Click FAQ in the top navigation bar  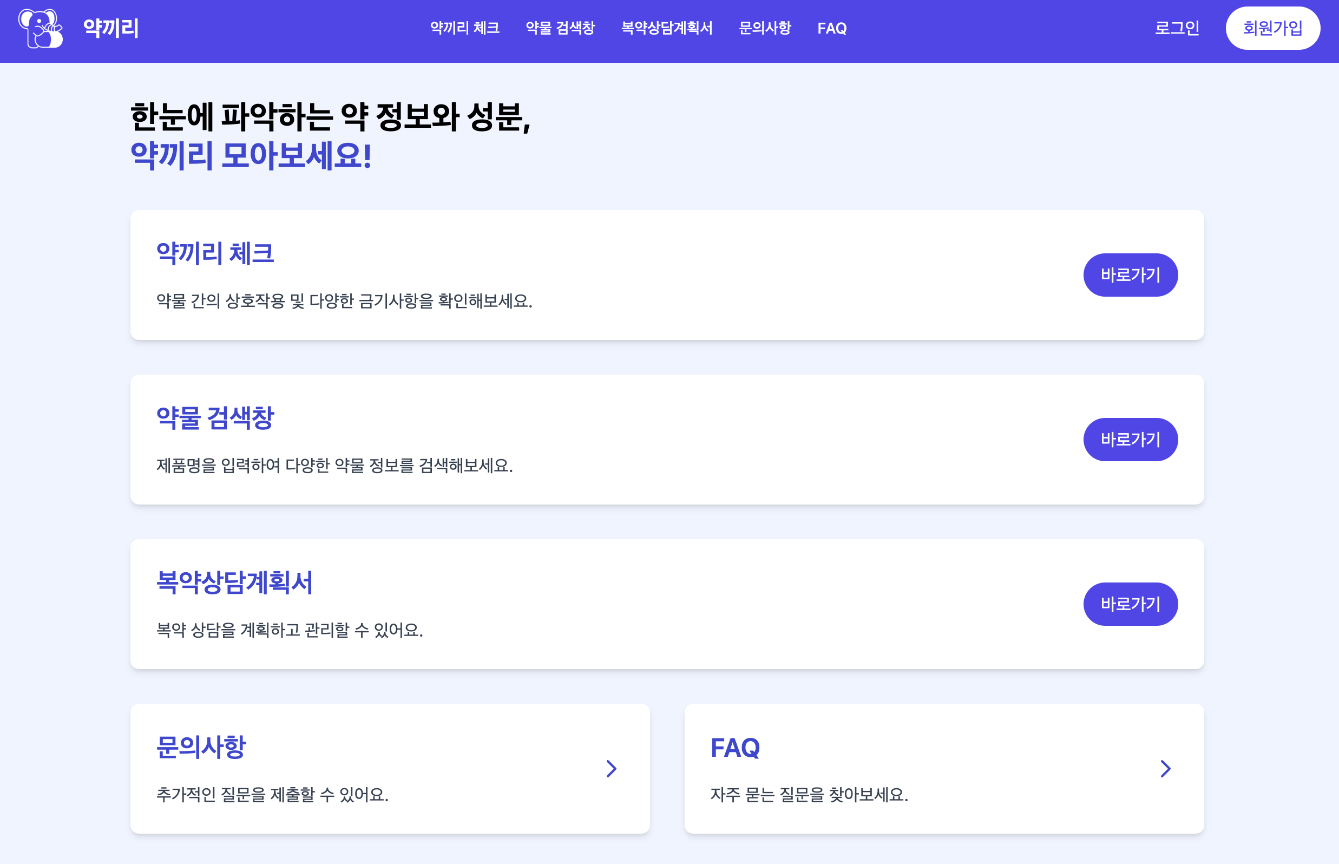pyautogui.click(x=831, y=28)
